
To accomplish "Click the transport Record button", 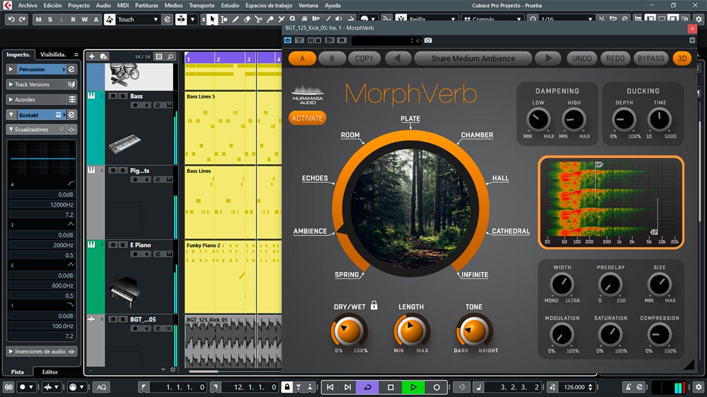I will coord(437,387).
